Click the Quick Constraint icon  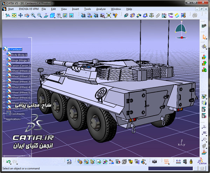(x=164, y=15)
